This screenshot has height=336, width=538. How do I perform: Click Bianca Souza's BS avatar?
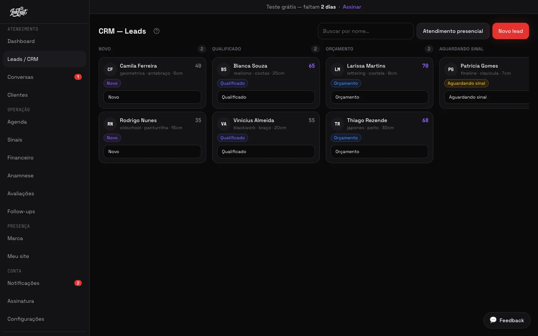click(x=224, y=69)
